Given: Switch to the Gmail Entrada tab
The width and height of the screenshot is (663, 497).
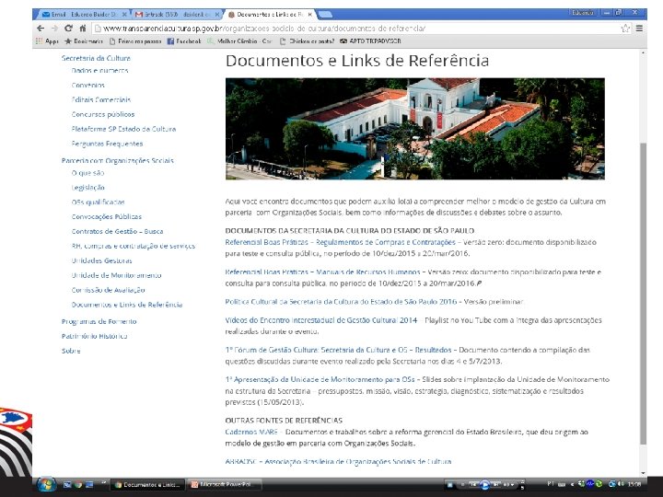Looking at the screenshot, I should click(x=177, y=15).
